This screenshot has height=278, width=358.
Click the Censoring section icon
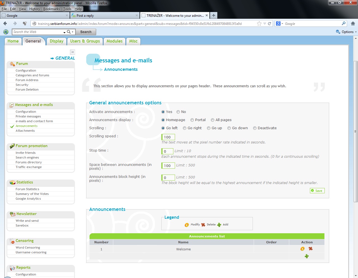click(12, 241)
